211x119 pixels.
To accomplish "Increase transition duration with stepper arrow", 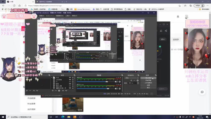I will point(138,82).
